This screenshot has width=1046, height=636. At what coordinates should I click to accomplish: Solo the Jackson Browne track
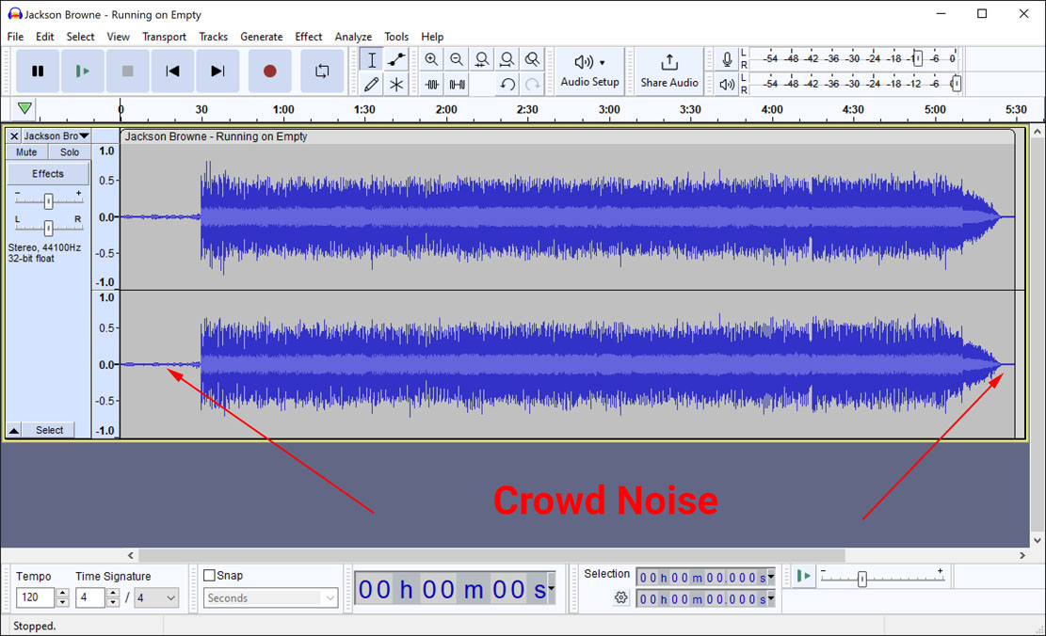(70, 152)
